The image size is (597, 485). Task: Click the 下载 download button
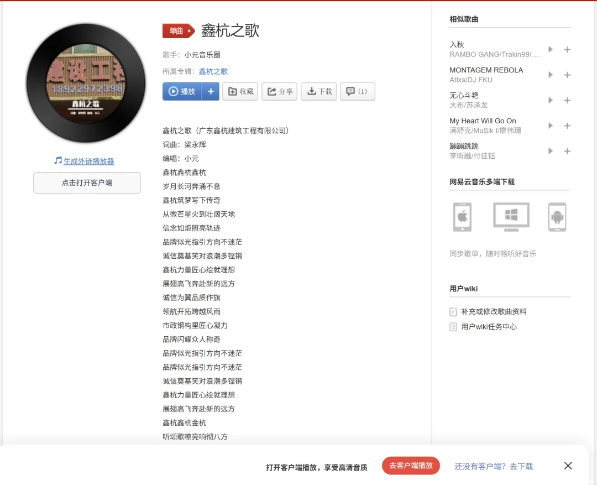(x=319, y=91)
